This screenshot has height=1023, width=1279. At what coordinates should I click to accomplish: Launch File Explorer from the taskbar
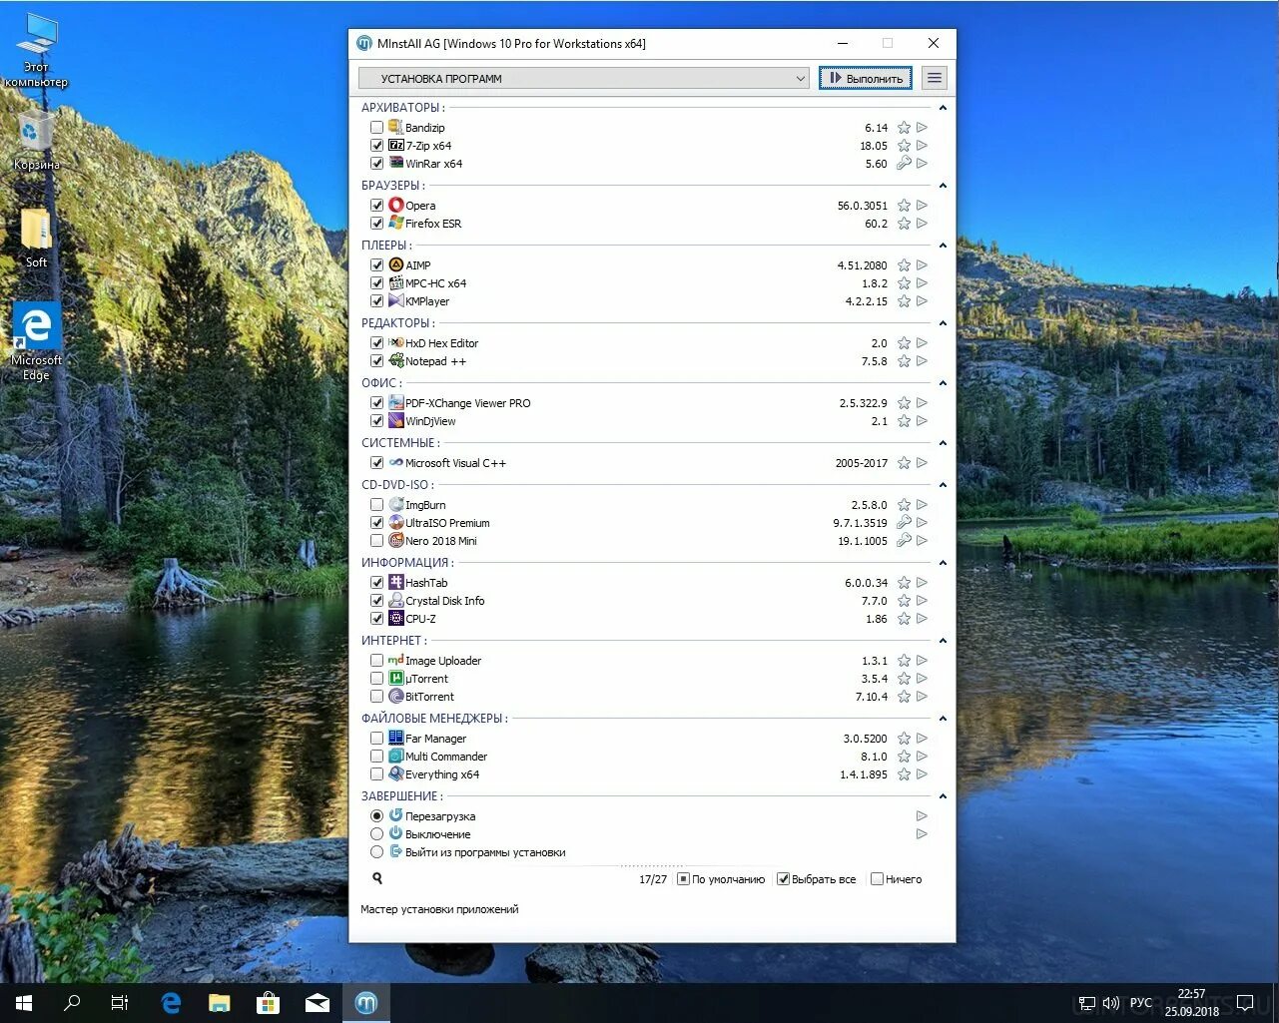[220, 1003]
